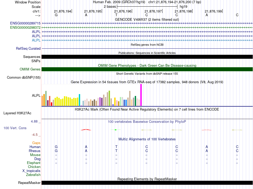Open the 100 Vert. Cons track label
The image size is (253, 189).
pyautogui.click(x=15, y=128)
